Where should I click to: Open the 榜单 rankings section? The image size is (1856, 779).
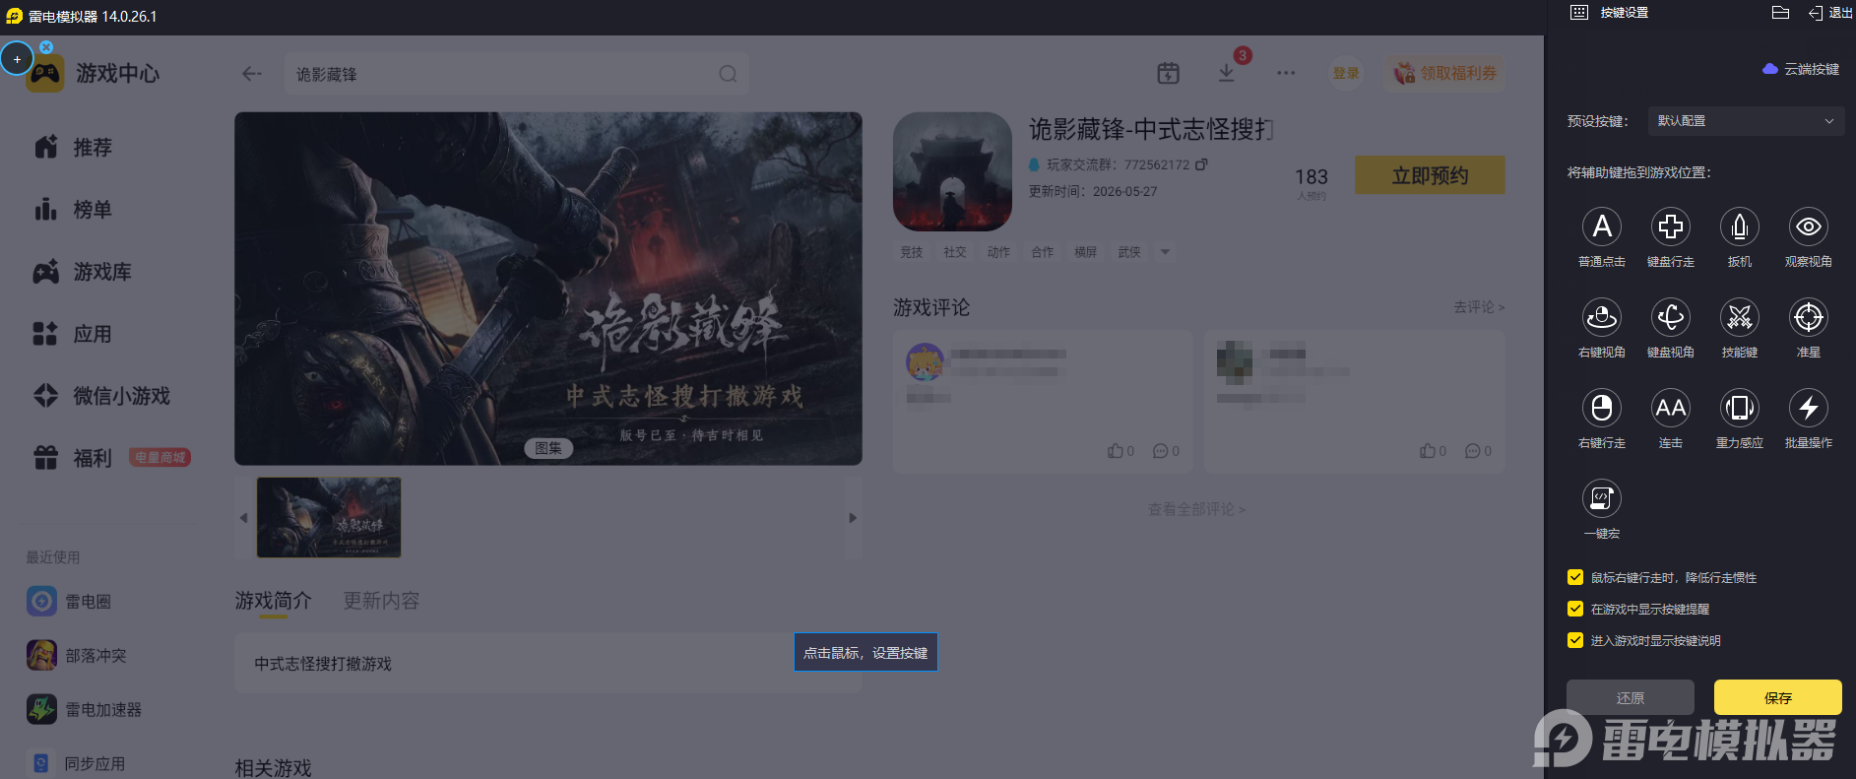click(73, 210)
